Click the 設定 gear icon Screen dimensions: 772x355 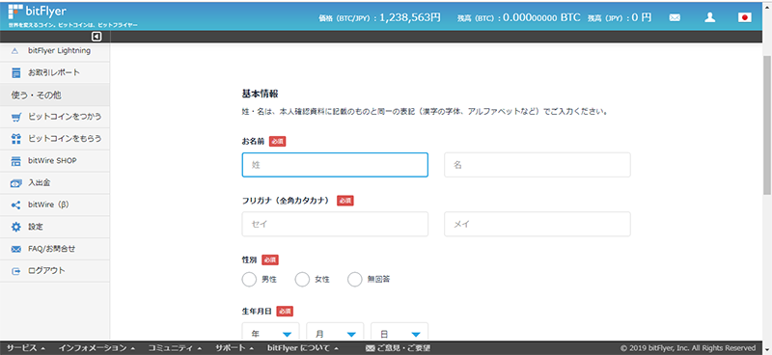(x=16, y=227)
